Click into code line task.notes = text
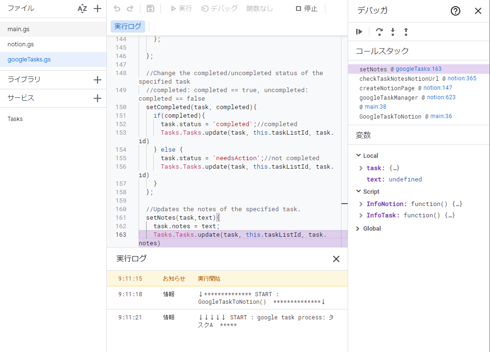Viewport: 490px width, 352px height. tap(186, 226)
